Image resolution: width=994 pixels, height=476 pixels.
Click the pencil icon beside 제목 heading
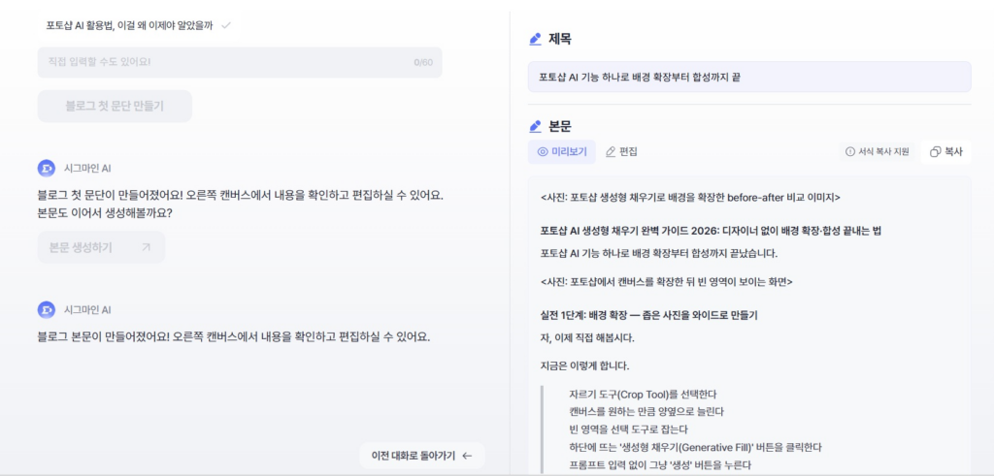click(x=535, y=40)
